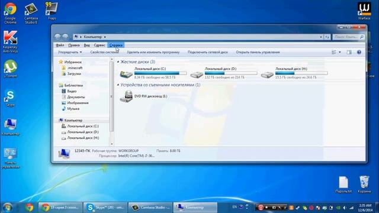Open the Сервис menu
The image size is (379, 213).
(x=99, y=45)
